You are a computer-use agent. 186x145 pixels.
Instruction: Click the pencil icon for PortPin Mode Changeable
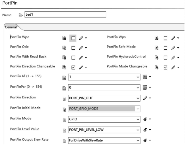pyautogui.click(x=173, y=67)
